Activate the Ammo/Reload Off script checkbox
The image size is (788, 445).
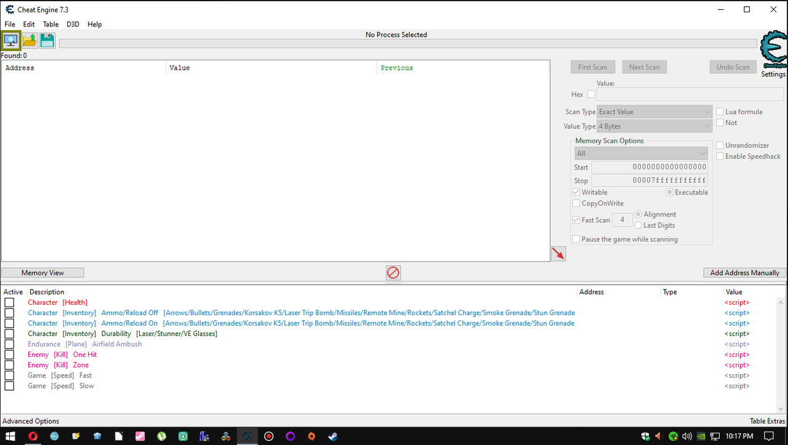point(9,313)
